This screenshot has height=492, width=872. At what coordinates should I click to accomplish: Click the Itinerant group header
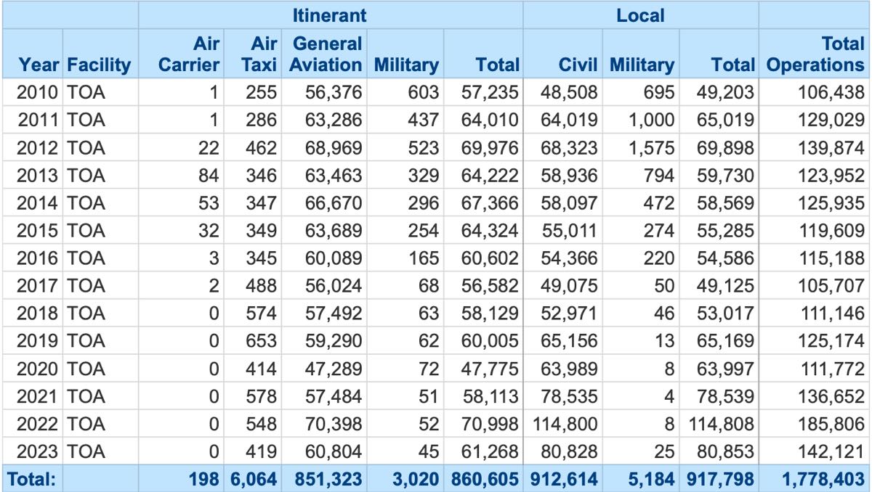pos(331,14)
